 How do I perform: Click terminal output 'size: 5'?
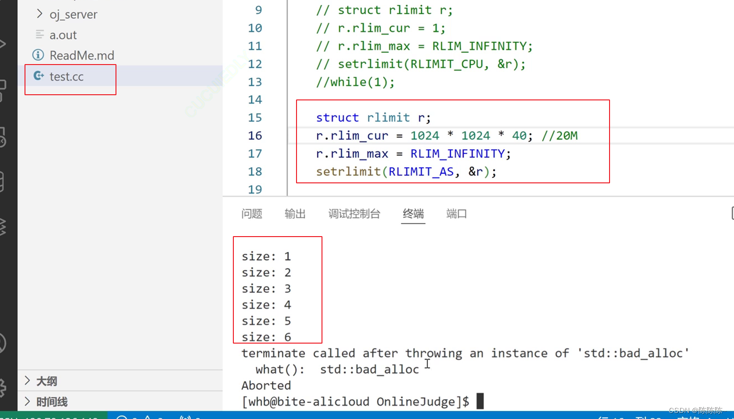click(266, 321)
